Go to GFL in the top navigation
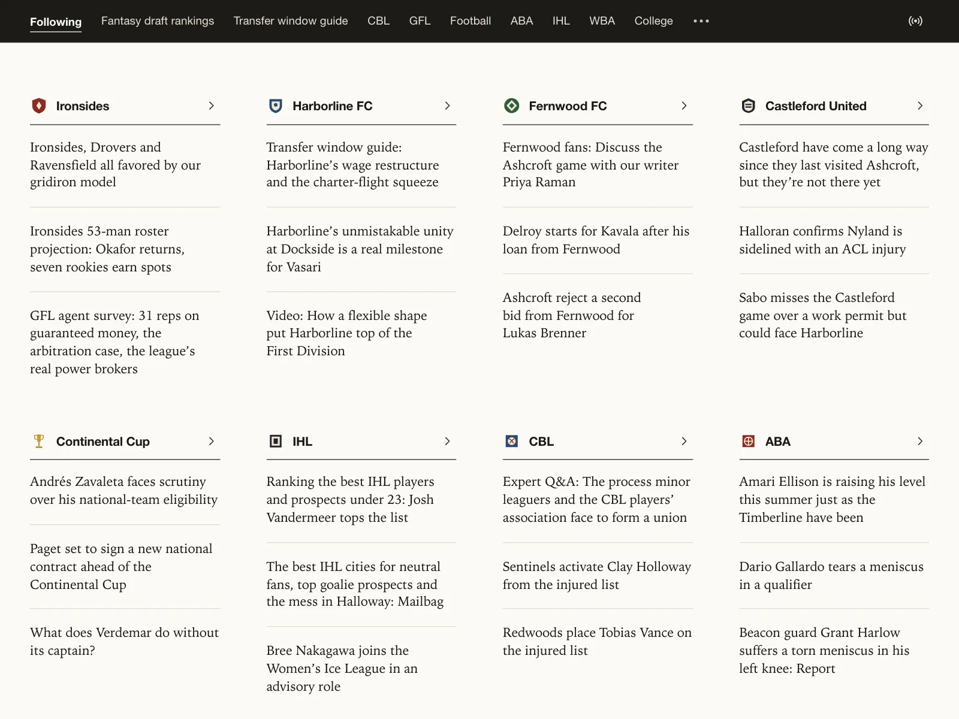 pyautogui.click(x=420, y=21)
